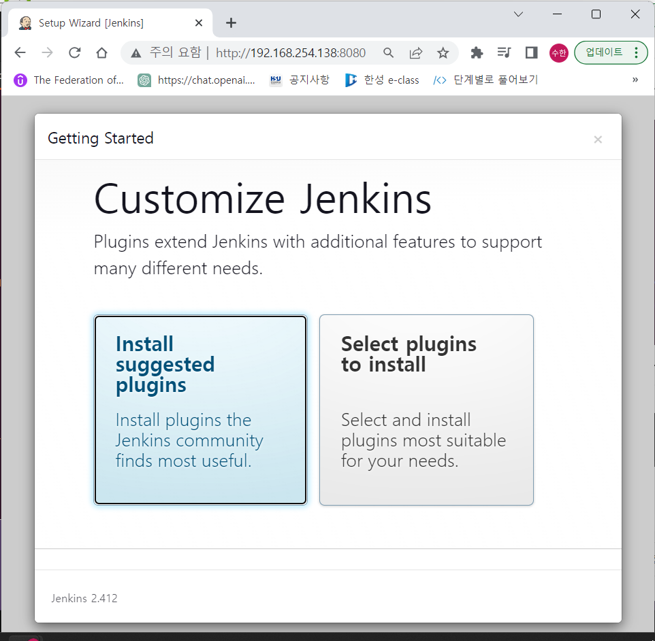
Task: Bookmark this page with the star icon
Action: point(443,53)
